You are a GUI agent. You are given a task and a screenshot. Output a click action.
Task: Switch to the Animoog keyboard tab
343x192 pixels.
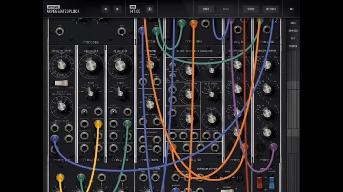coord(293,31)
